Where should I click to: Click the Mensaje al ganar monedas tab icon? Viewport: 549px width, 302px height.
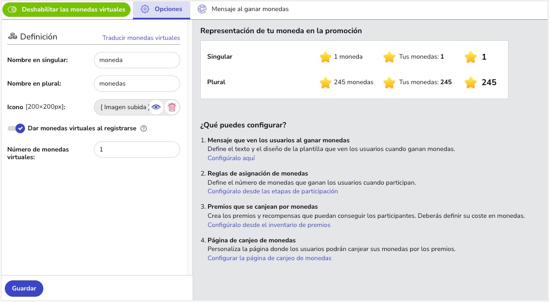tap(202, 9)
